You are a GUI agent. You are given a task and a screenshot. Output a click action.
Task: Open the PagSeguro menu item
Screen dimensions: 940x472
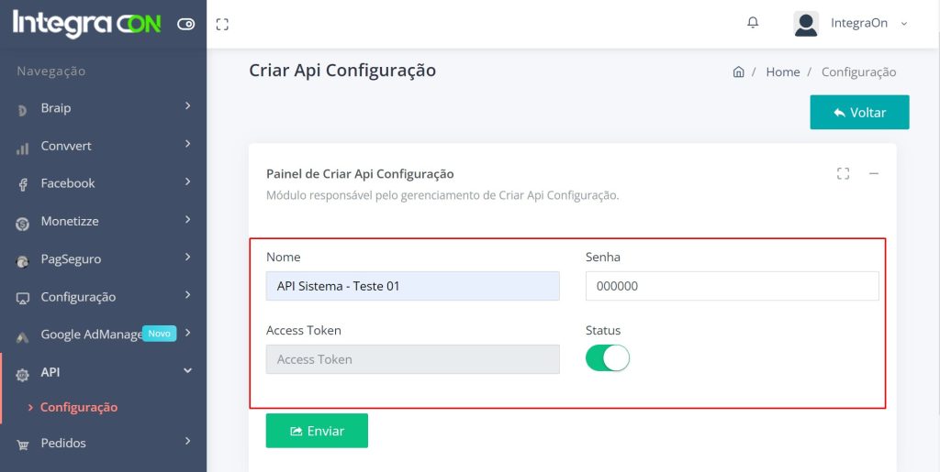coord(71,259)
